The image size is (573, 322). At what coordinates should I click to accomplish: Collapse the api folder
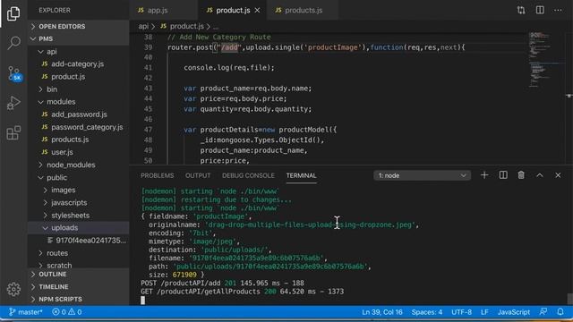[x=78, y=52]
